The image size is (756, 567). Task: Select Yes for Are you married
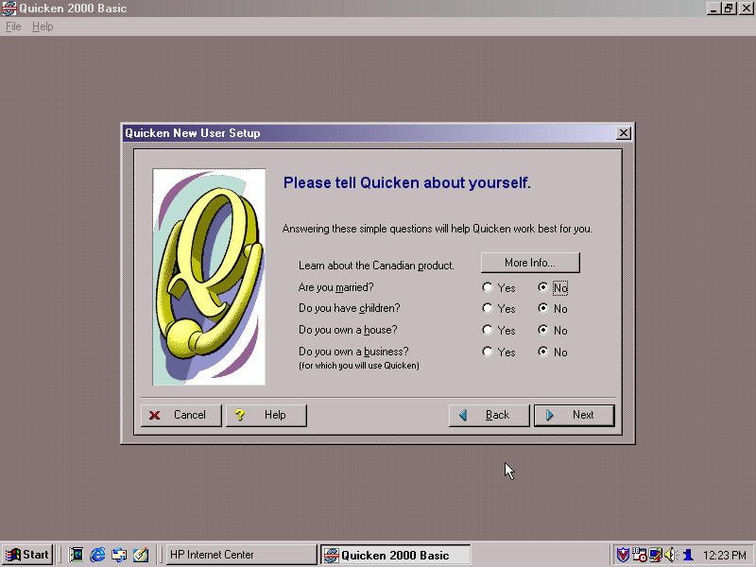tap(488, 287)
